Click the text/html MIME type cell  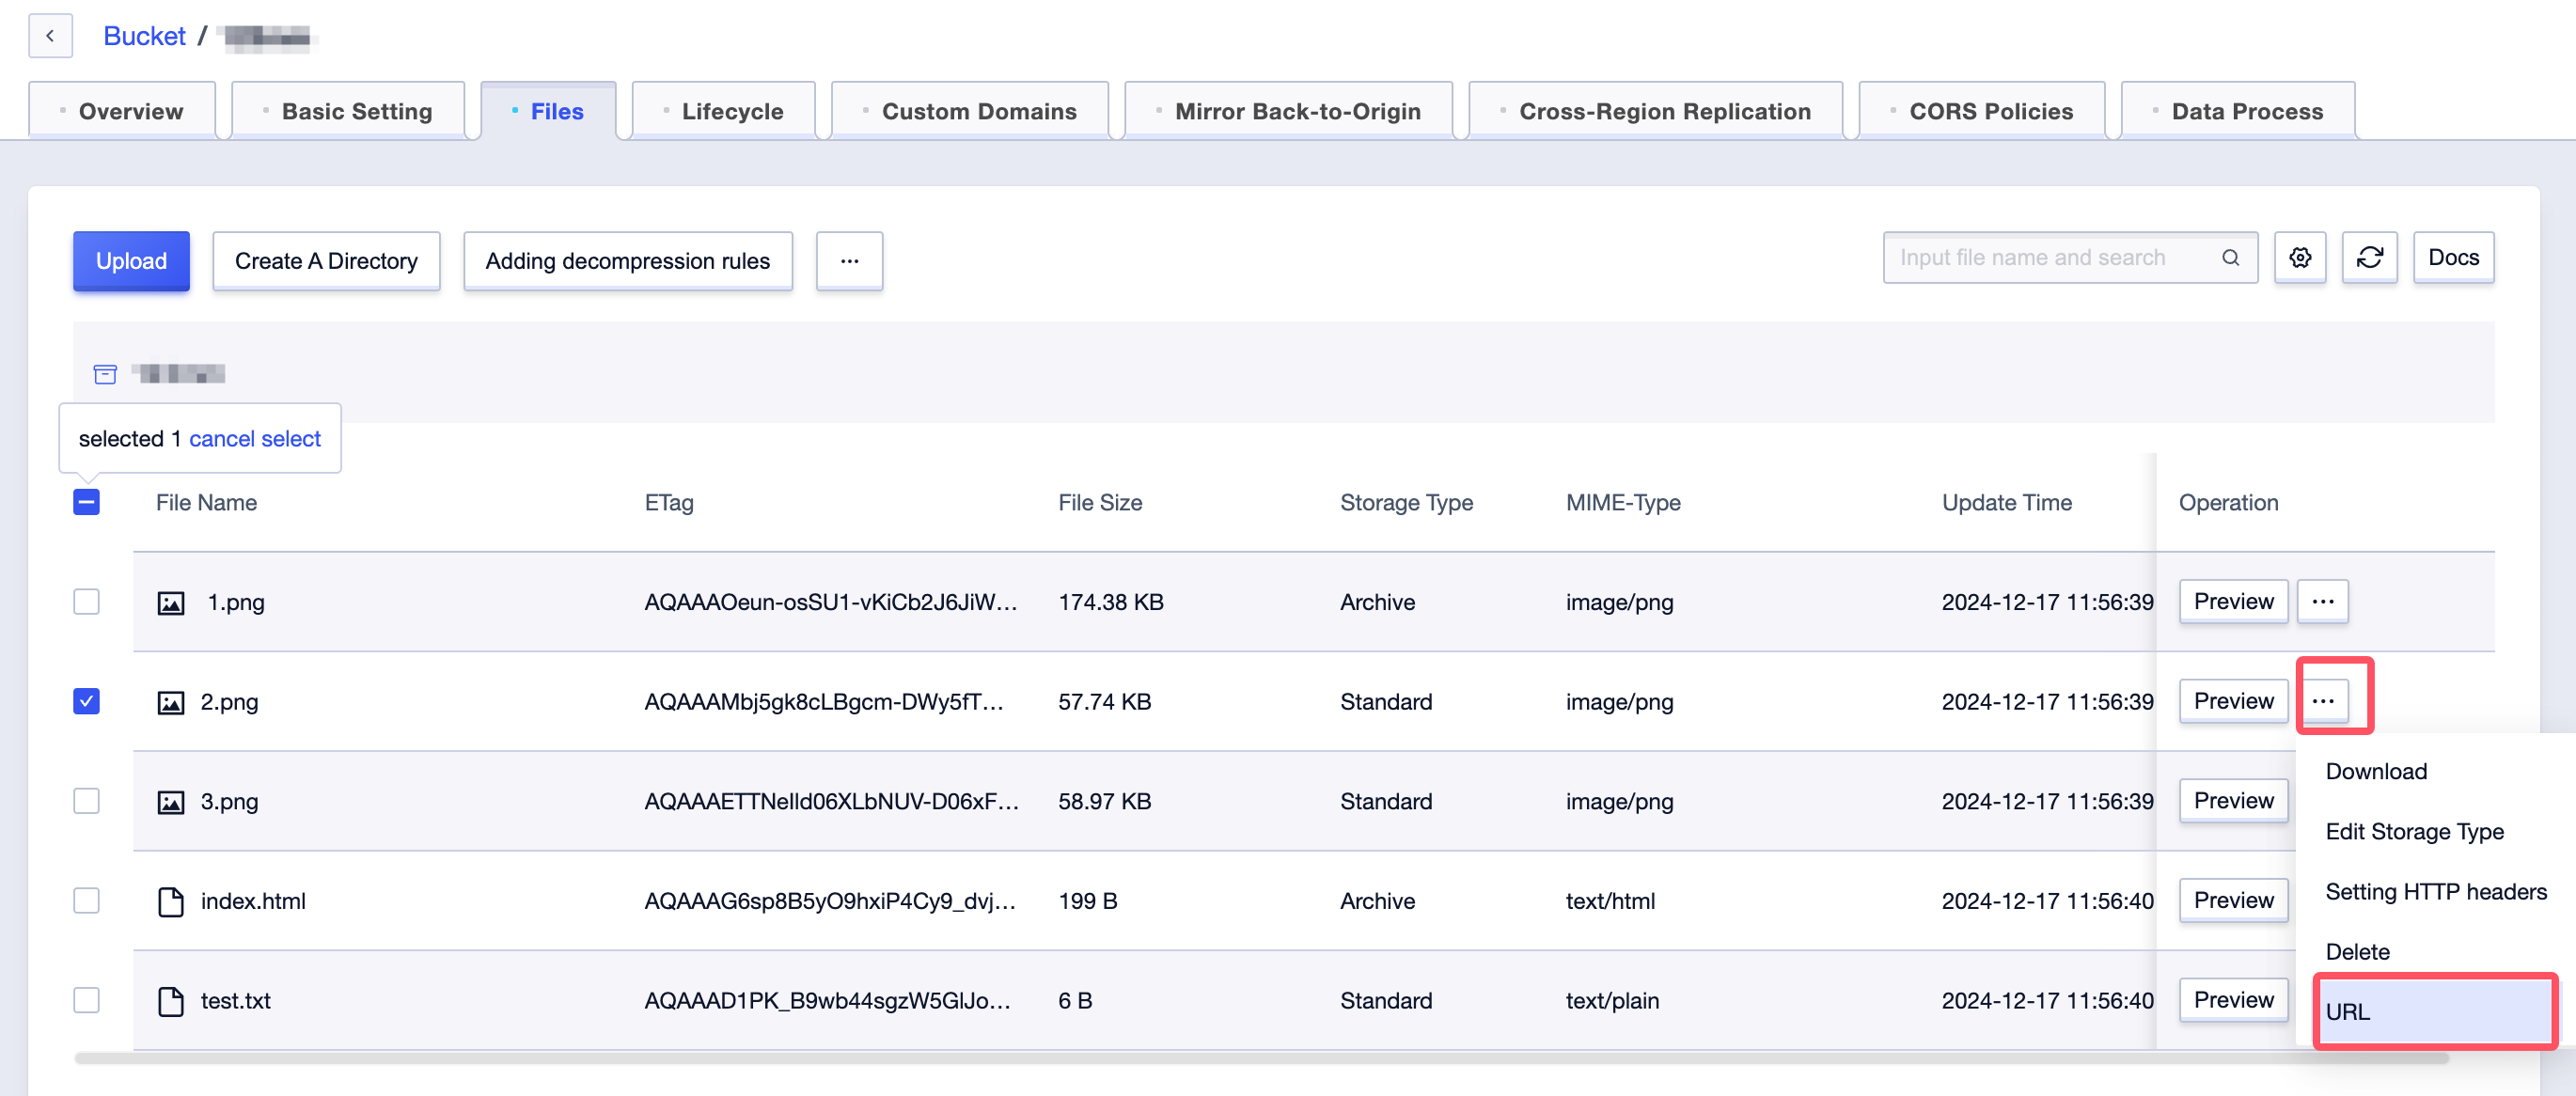[1610, 902]
